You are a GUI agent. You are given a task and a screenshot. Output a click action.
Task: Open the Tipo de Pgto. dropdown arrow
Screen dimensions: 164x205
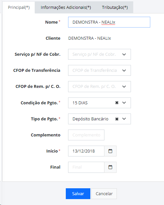[x=124, y=119]
